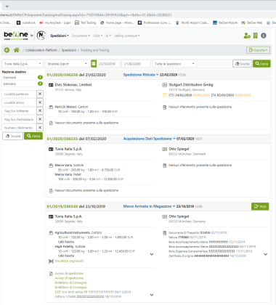Click the top filter bar Cerca button

[x=261, y=64]
